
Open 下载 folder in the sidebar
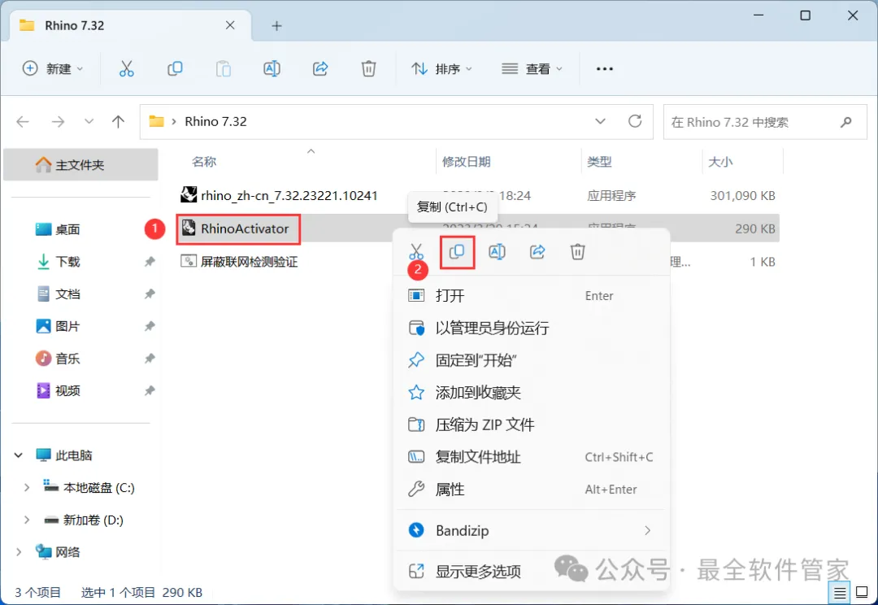coord(67,262)
